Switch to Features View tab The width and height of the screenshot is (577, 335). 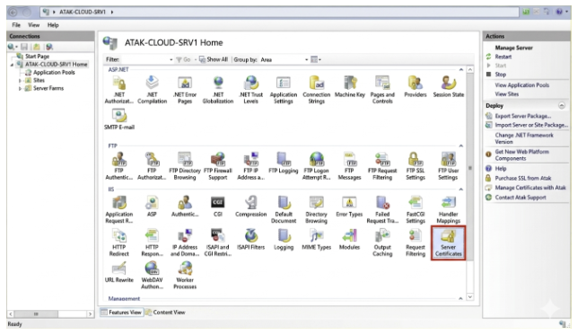tap(121, 313)
